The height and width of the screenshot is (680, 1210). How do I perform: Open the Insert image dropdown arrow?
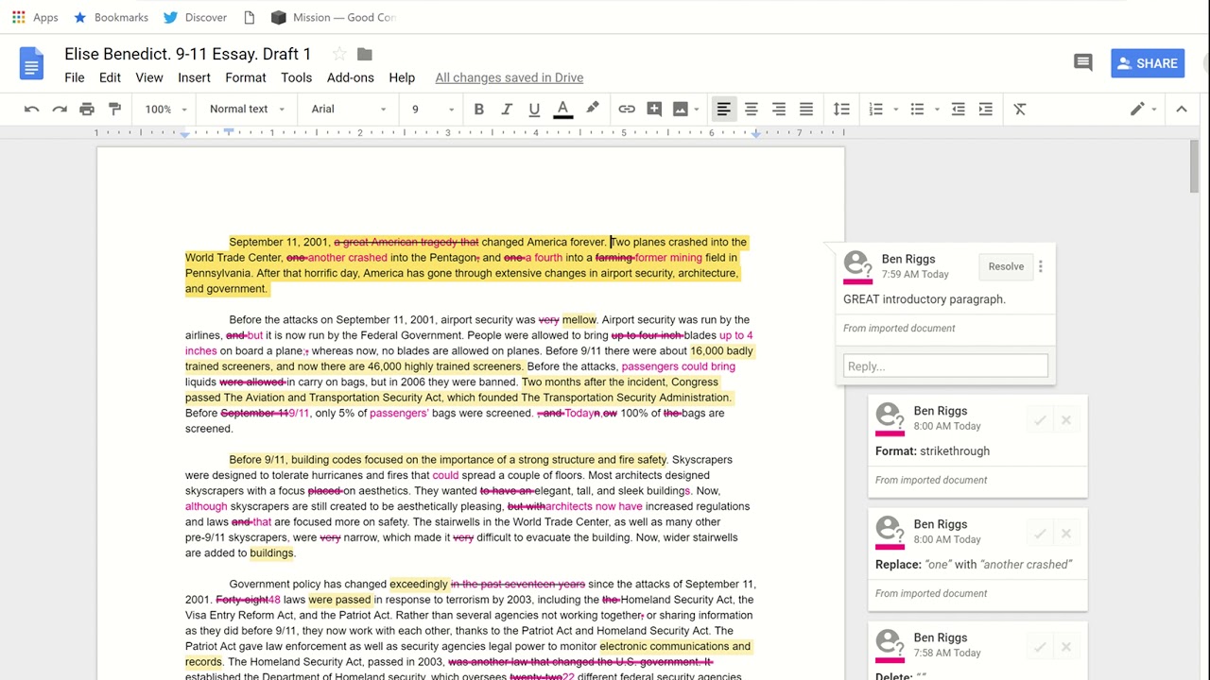[x=697, y=110]
